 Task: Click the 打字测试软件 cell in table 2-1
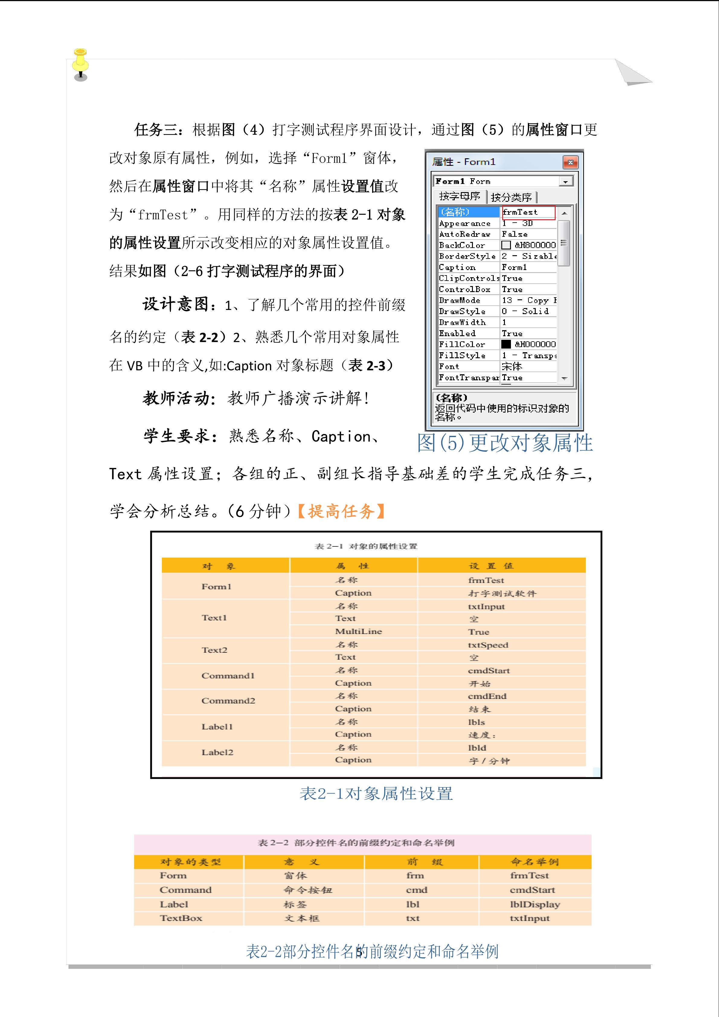pos(502,594)
